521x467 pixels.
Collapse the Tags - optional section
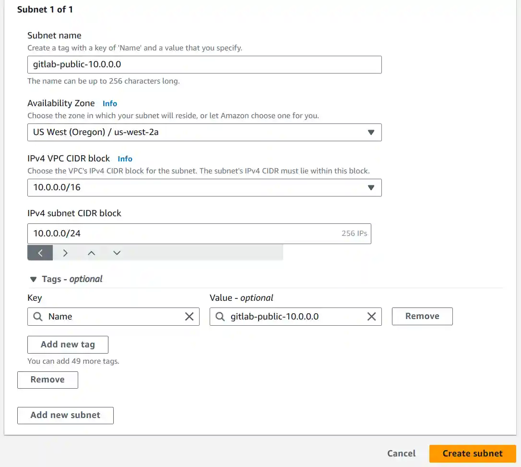pyautogui.click(x=33, y=279)
